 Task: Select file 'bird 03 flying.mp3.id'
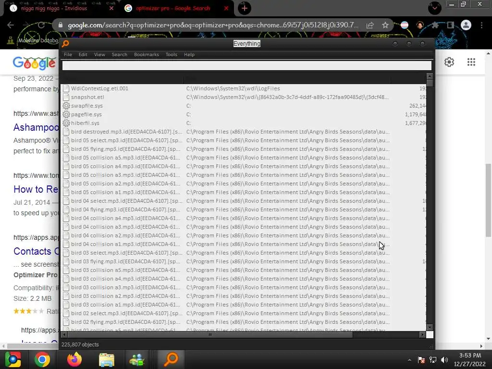[126, 261]
